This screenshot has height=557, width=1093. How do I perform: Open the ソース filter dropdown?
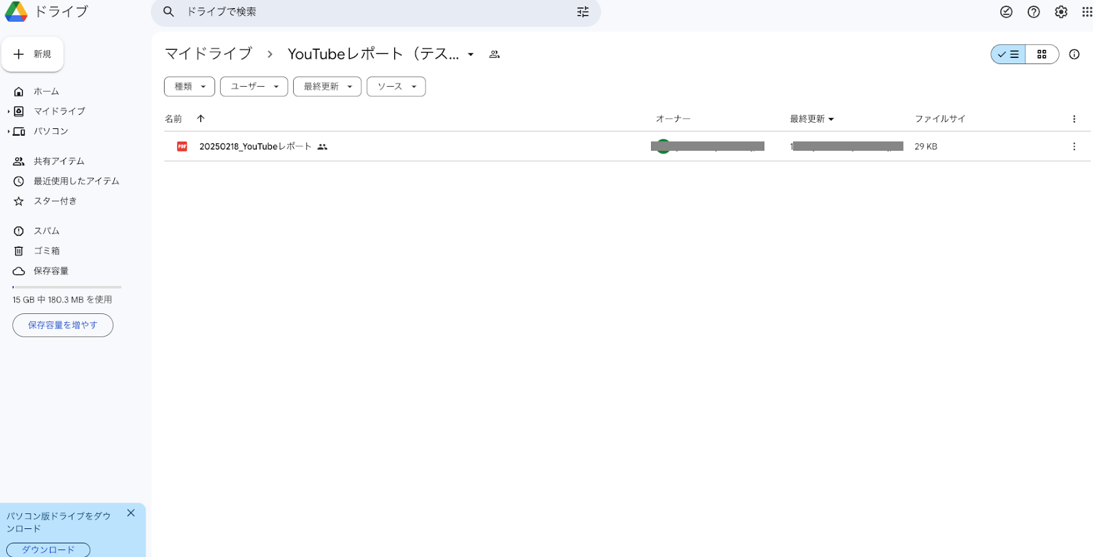click(396, 87)
